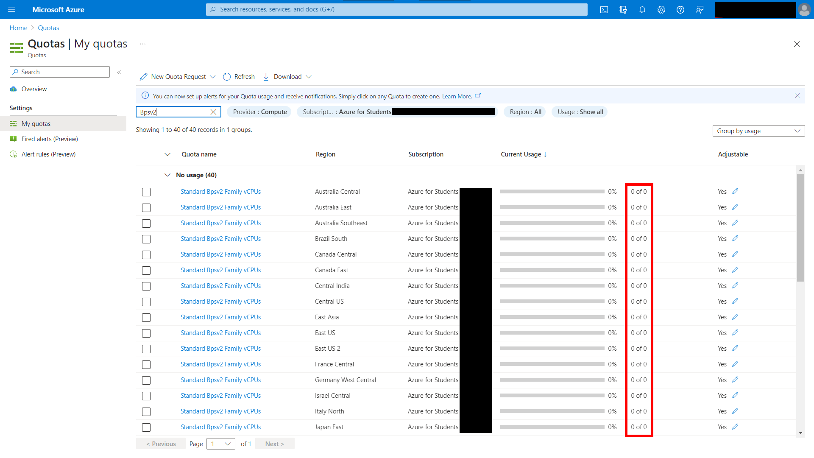Edit the Canada East quota with the pencil icon

pos(735,270)
